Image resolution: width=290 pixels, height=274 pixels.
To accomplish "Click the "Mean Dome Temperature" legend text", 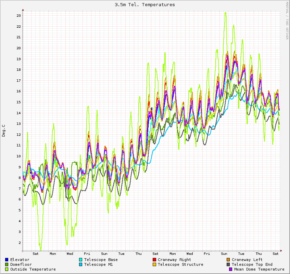I will coord(259,269).
